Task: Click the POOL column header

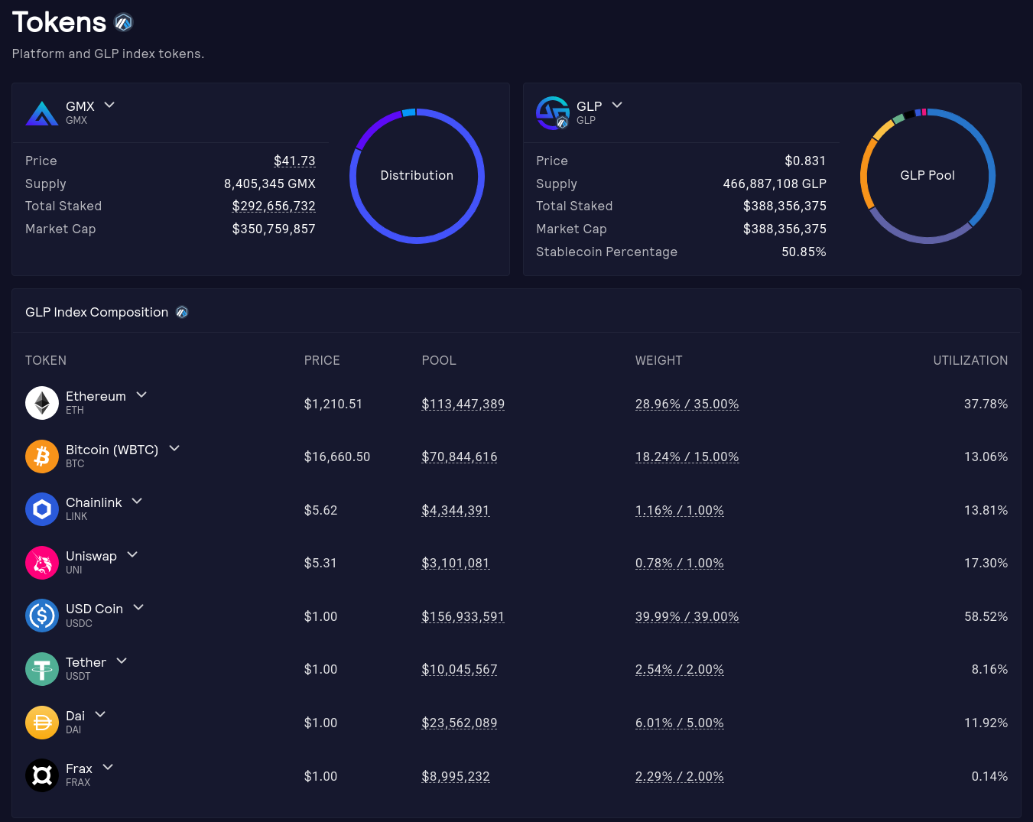Action: (x=439, y=360)
